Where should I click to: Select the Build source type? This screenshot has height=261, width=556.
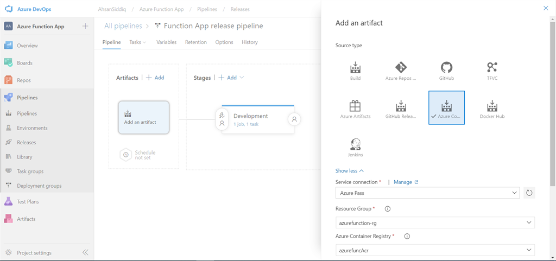tap(355, 71)
